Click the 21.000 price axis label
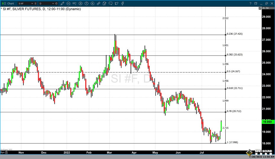275x159 pixels. [266, 109]
